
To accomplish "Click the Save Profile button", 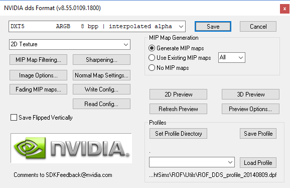I will coord(258,134).
